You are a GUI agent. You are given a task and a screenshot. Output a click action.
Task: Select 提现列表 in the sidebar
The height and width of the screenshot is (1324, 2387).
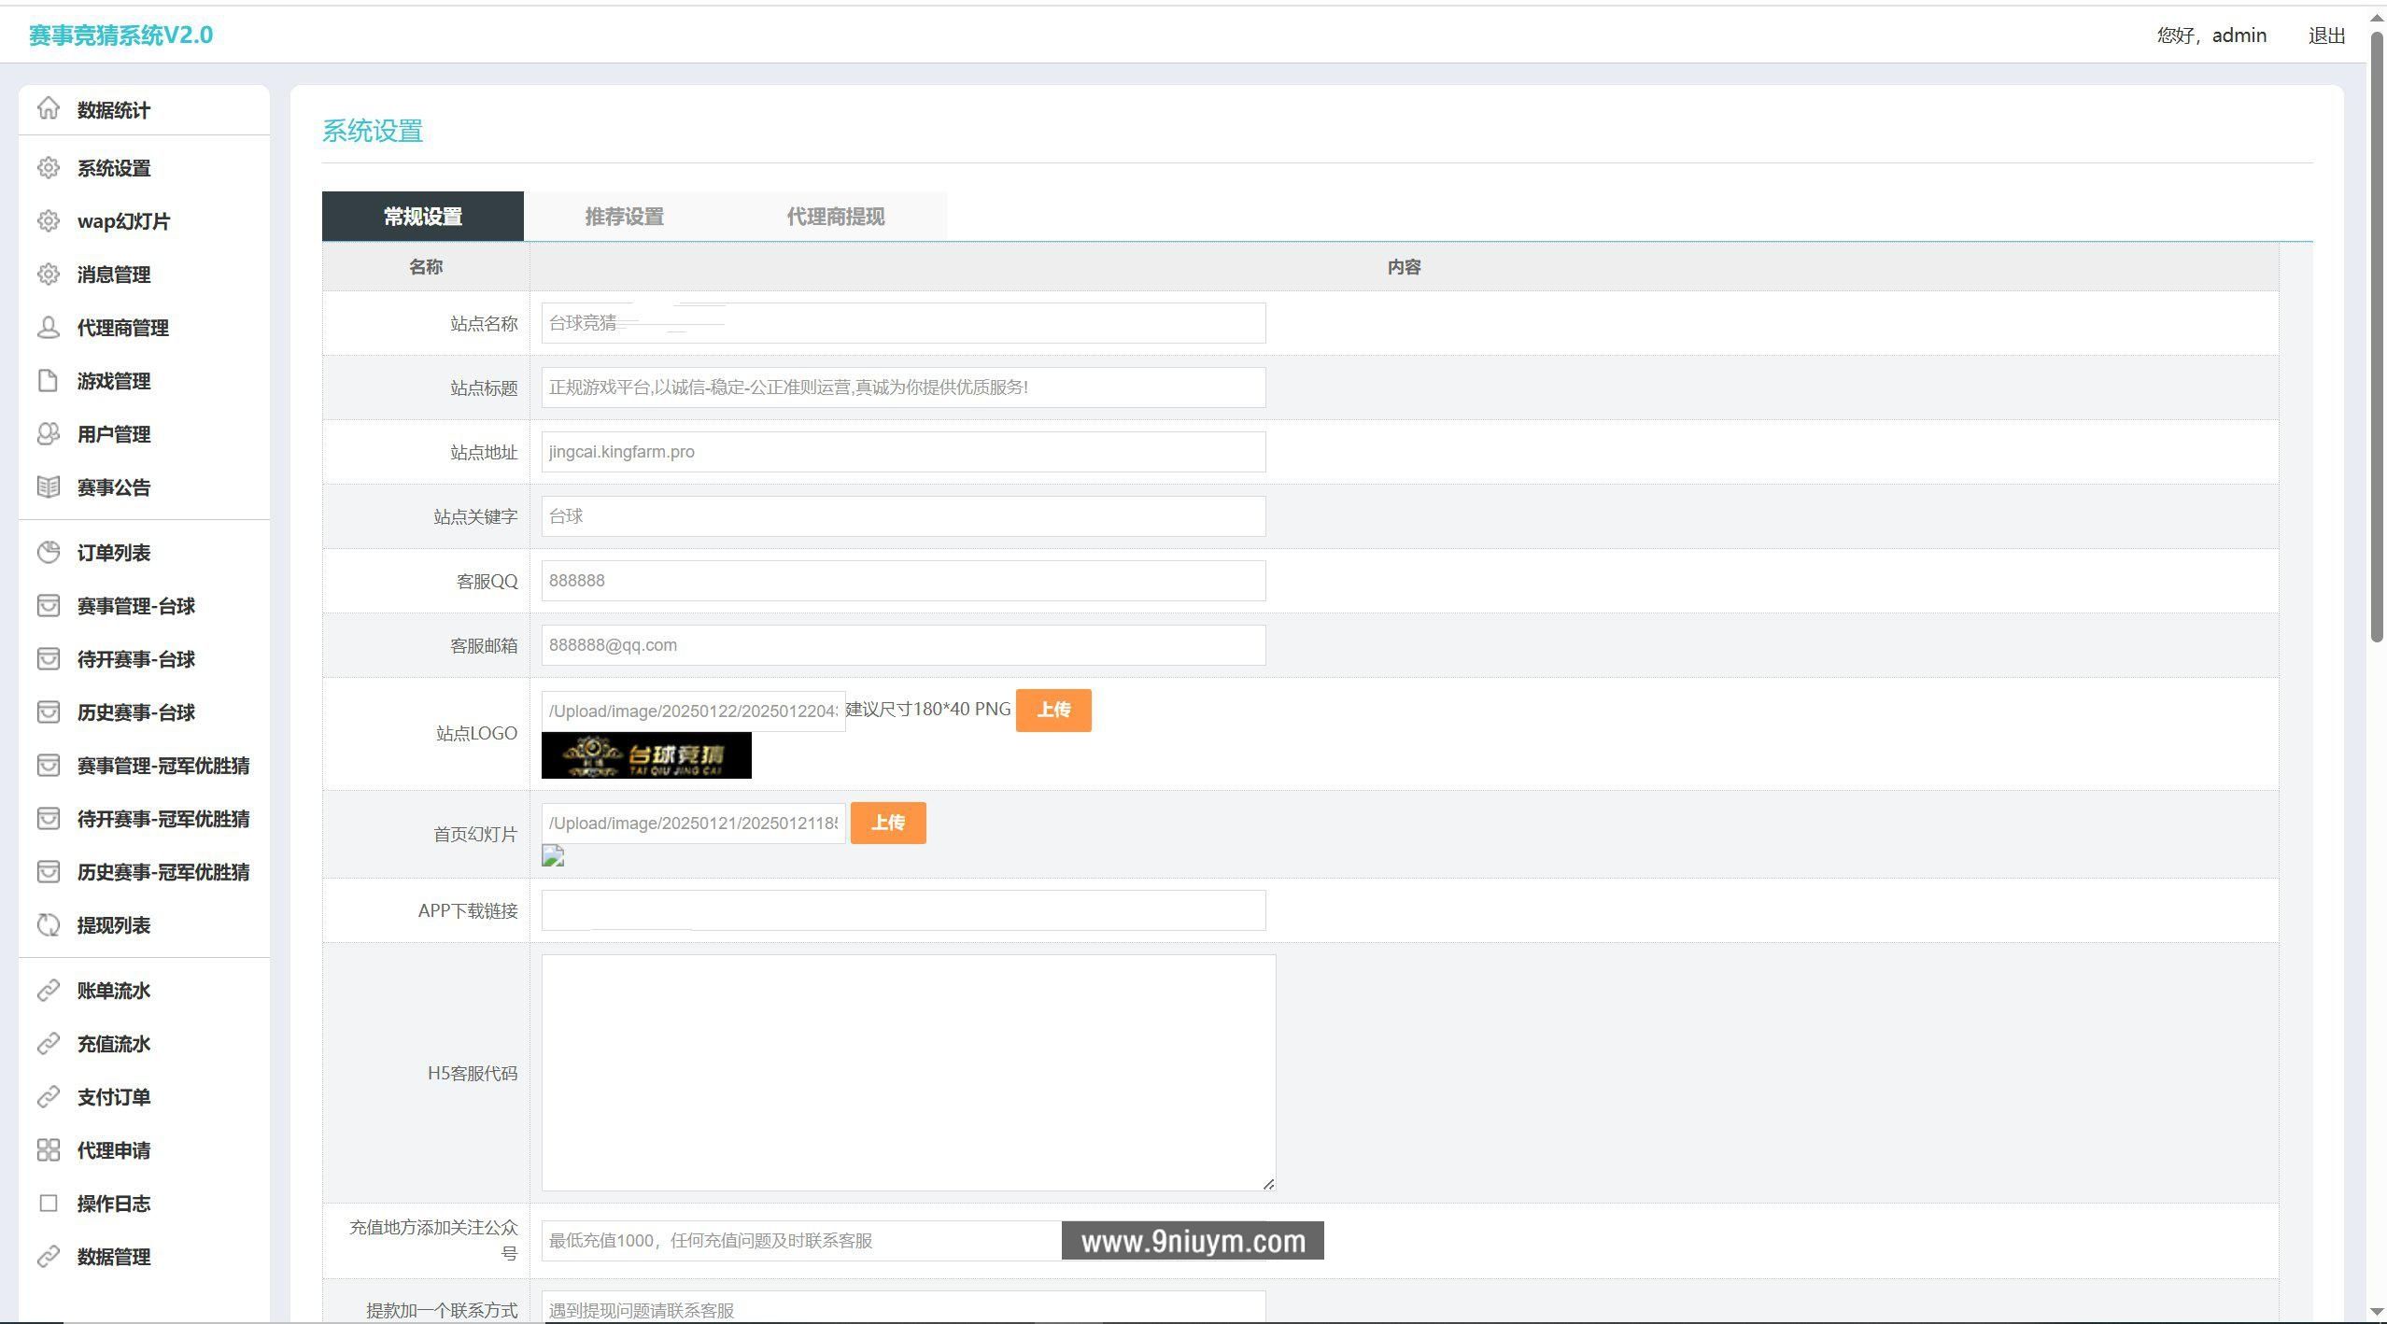114,925
